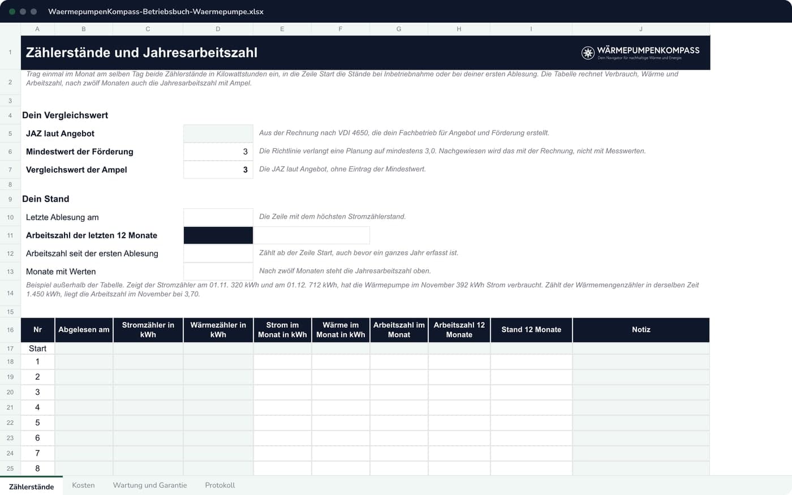
Task: Select the dark Arbeitszahl der letzten 12 Monate cell
Action: pyautogui.click(x=218, y=235)
